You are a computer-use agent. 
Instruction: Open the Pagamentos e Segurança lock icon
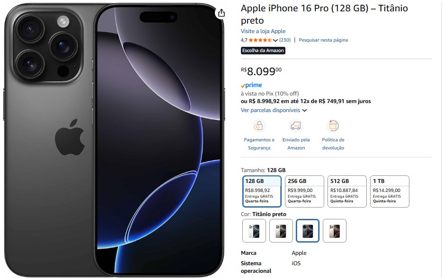click(259, 126)
